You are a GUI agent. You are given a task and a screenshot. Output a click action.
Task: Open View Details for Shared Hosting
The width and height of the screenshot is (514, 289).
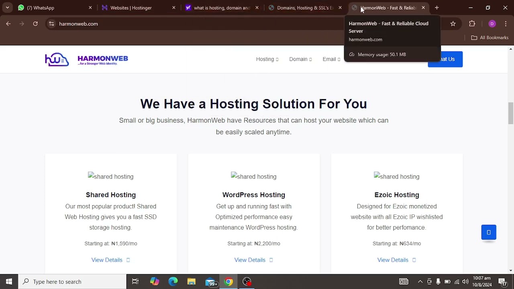pyautogui.click(x=111, y=260)
